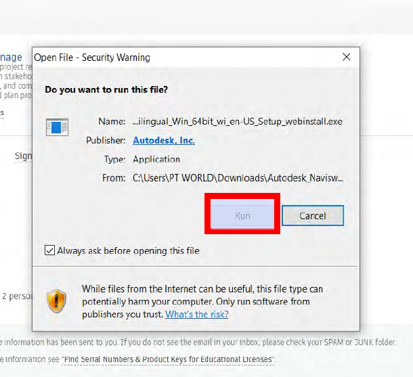Select the setup webinstall.exe file name text

pos(237,122)
